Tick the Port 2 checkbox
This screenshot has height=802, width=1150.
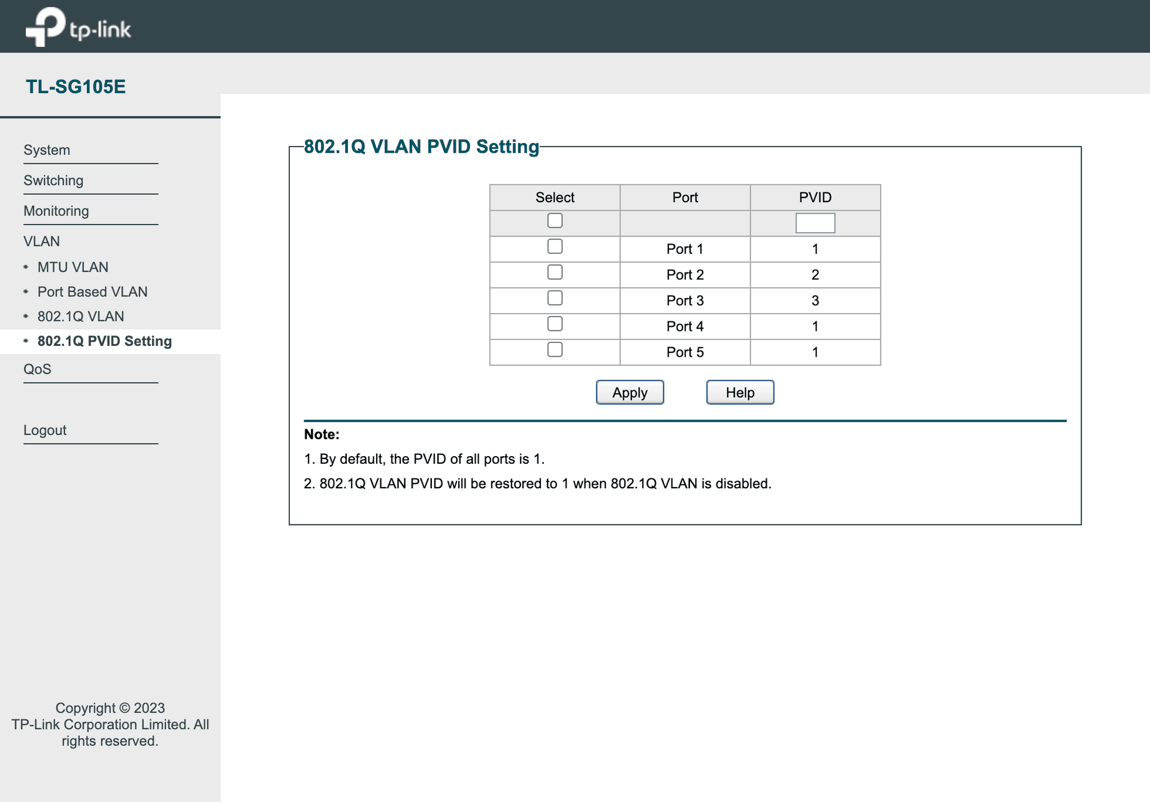pyautogui.click(x=555, y=272)
